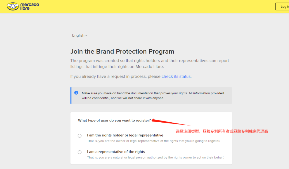Screen dimensions: 289x169
Task: Click the red Chinese annotation text
Action: 222,131
